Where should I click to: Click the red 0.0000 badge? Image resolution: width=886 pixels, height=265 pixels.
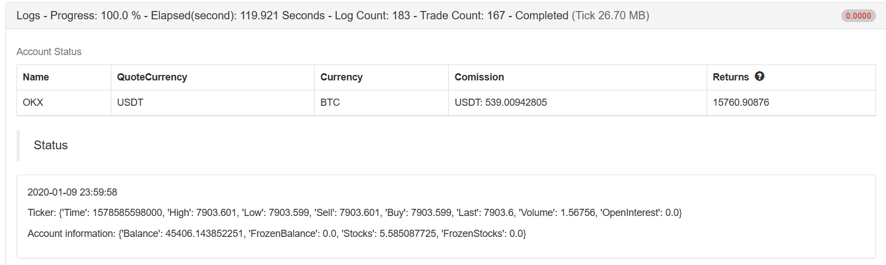coord(858,16)
